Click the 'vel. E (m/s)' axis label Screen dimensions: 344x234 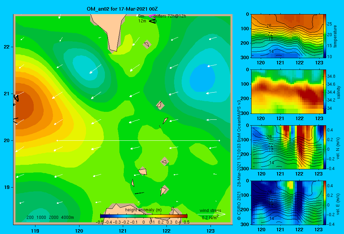click(x=338, y=204)
